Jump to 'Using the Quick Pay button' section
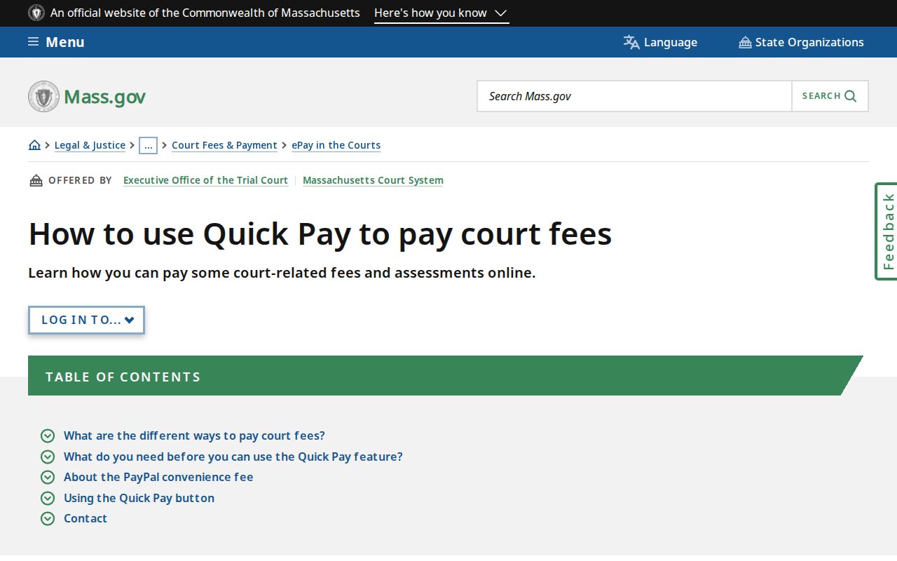Viewport: 897px width, 561px height. [139, 499]
